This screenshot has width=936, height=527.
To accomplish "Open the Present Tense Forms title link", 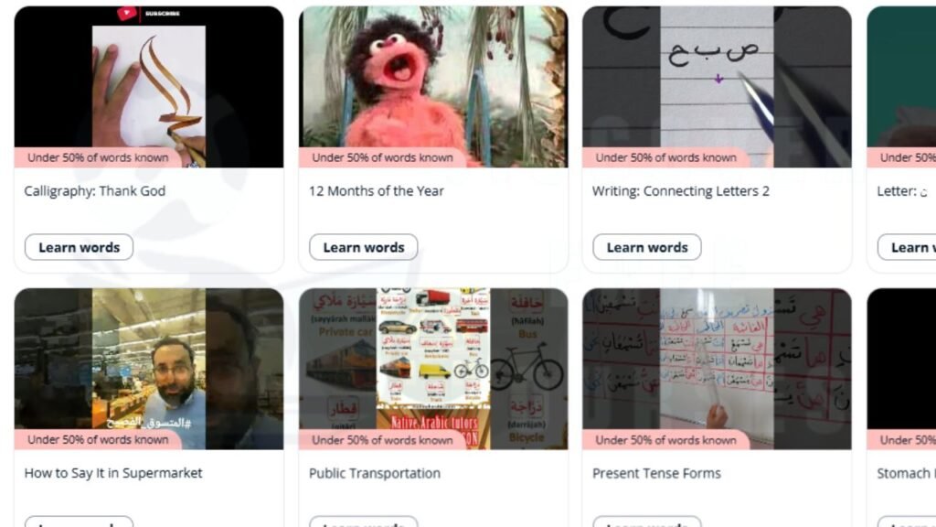I will (x=656, y=473).
